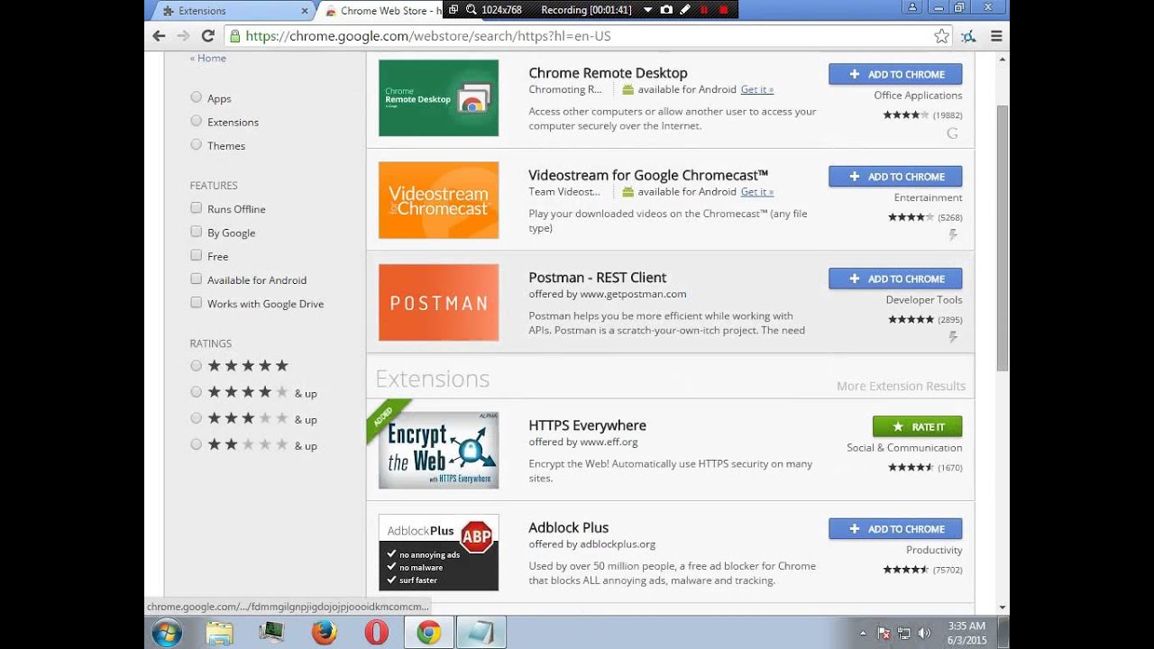1154x649 pixels.
Task: Open the Videostream for Chromecast thumbnail
Action: tap(438, 200)
